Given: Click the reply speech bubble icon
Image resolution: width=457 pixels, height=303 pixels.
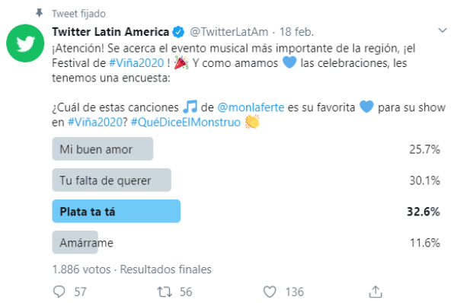Looking at the screenshot, I should coord(59,292).
